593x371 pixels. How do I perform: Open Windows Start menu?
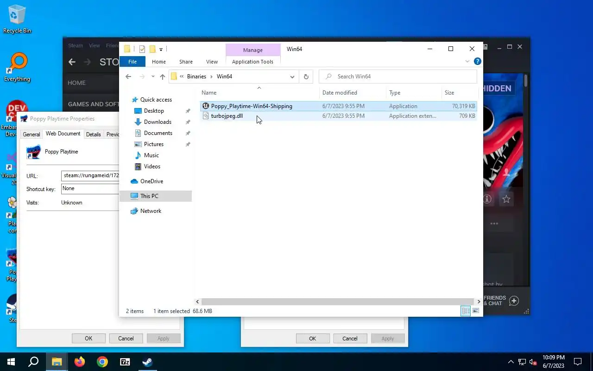tap(11, 362)
